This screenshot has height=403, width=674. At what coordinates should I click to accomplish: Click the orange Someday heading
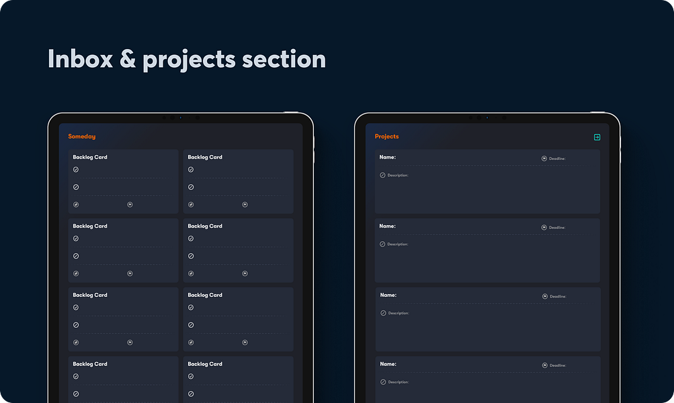point(82,136)
